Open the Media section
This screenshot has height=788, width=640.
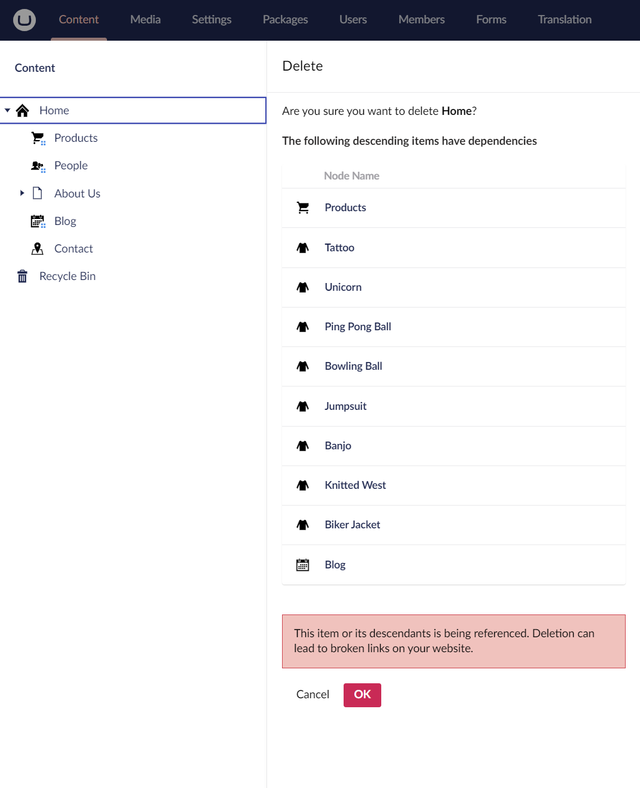tap(145, 19)
